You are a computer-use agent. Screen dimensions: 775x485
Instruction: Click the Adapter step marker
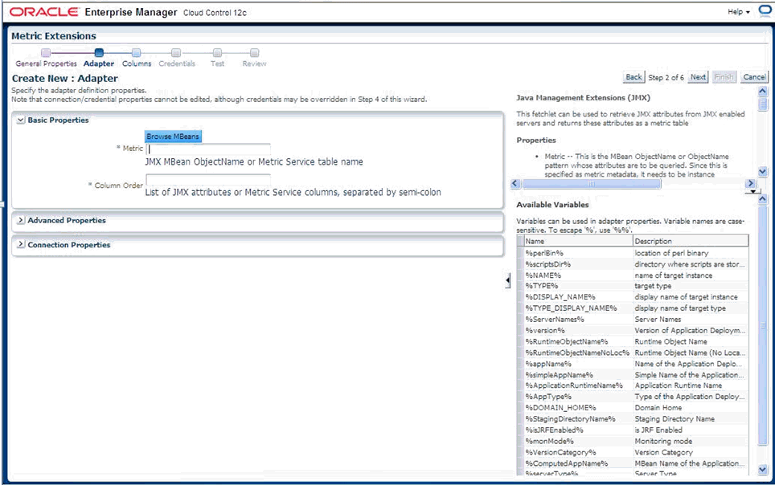(99, 52)
